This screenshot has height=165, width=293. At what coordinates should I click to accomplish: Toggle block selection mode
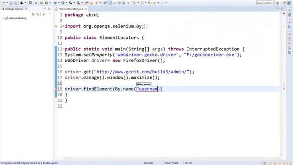pyautogui.click(x=124, y=3)
